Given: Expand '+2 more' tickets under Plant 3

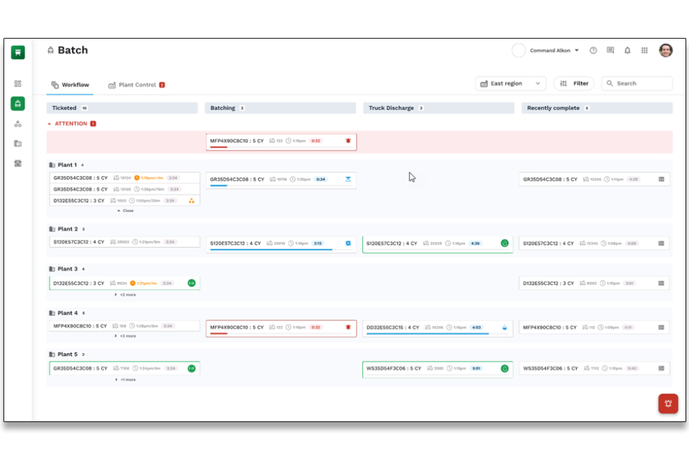Looking at the screenshot, I should 125,295.
